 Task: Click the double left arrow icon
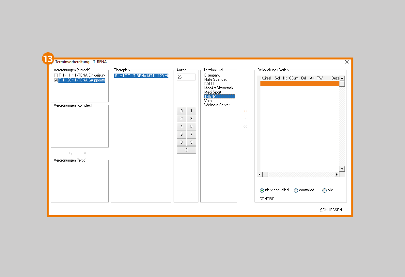[245, 127]
